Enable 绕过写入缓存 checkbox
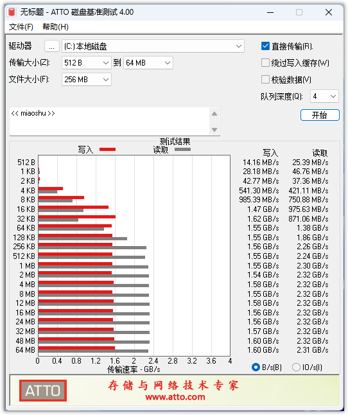Screen dimensions: 348x415 [265, 63]
